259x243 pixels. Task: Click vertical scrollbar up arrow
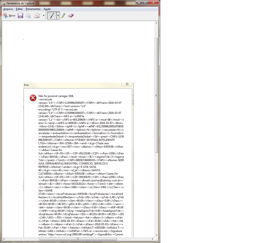(x=156, y=23)
